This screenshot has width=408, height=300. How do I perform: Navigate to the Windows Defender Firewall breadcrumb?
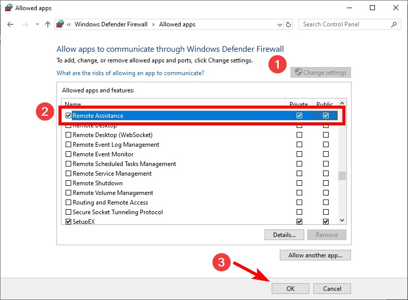coord(111,24)
